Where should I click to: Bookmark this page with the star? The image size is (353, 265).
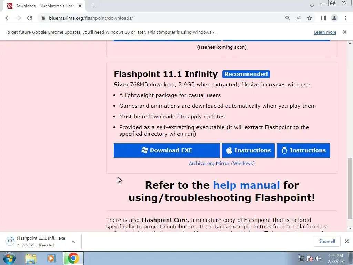click(x=310, y=18)
